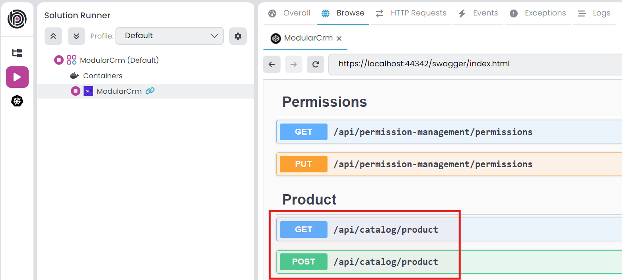Click the globe icon on the ModularCrm browser tab
This screenshot has height=280, width=622.
click(275, 39)
